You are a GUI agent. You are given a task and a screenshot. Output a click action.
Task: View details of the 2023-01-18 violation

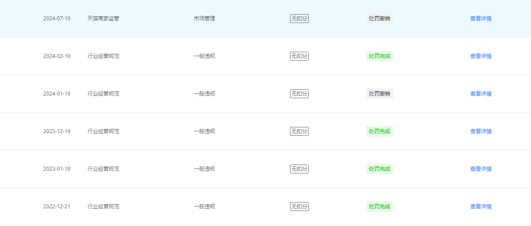tap(481, 169)
